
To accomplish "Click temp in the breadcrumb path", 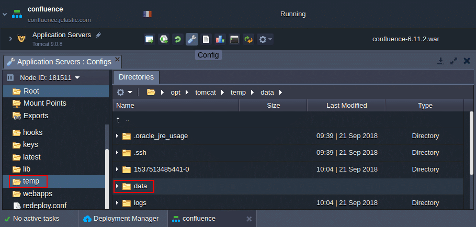I will [x=238, y=93].
